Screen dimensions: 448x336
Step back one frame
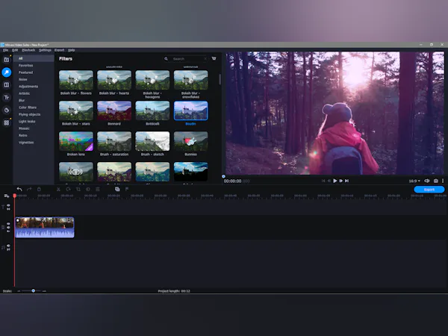click(329, 181)
